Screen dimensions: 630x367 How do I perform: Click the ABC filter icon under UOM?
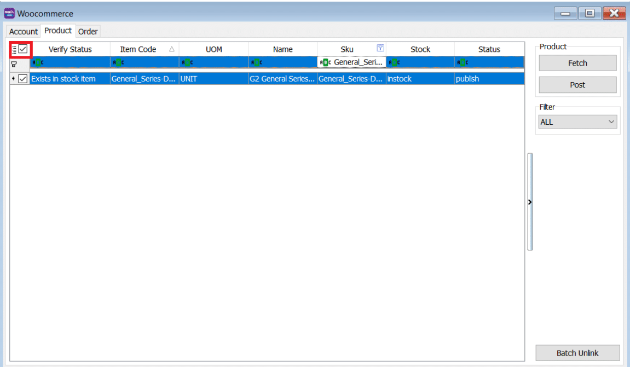point(187,62)
